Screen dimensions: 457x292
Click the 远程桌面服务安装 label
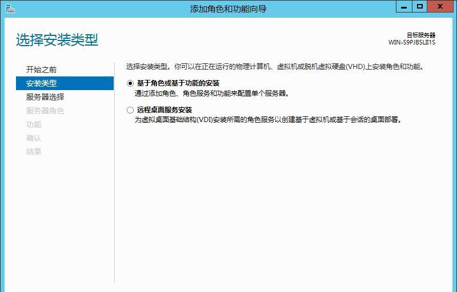(x=165, y=110)
